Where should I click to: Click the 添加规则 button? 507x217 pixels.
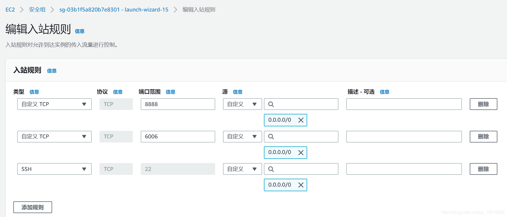pyautogui.click(x=33, y=207)
